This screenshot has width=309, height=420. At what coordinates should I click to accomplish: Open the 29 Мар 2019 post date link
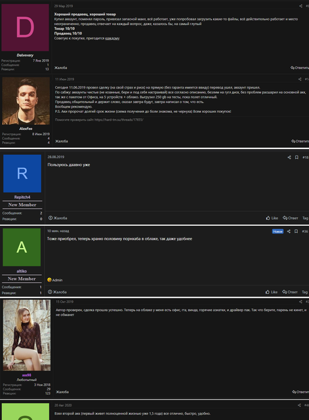64,6
